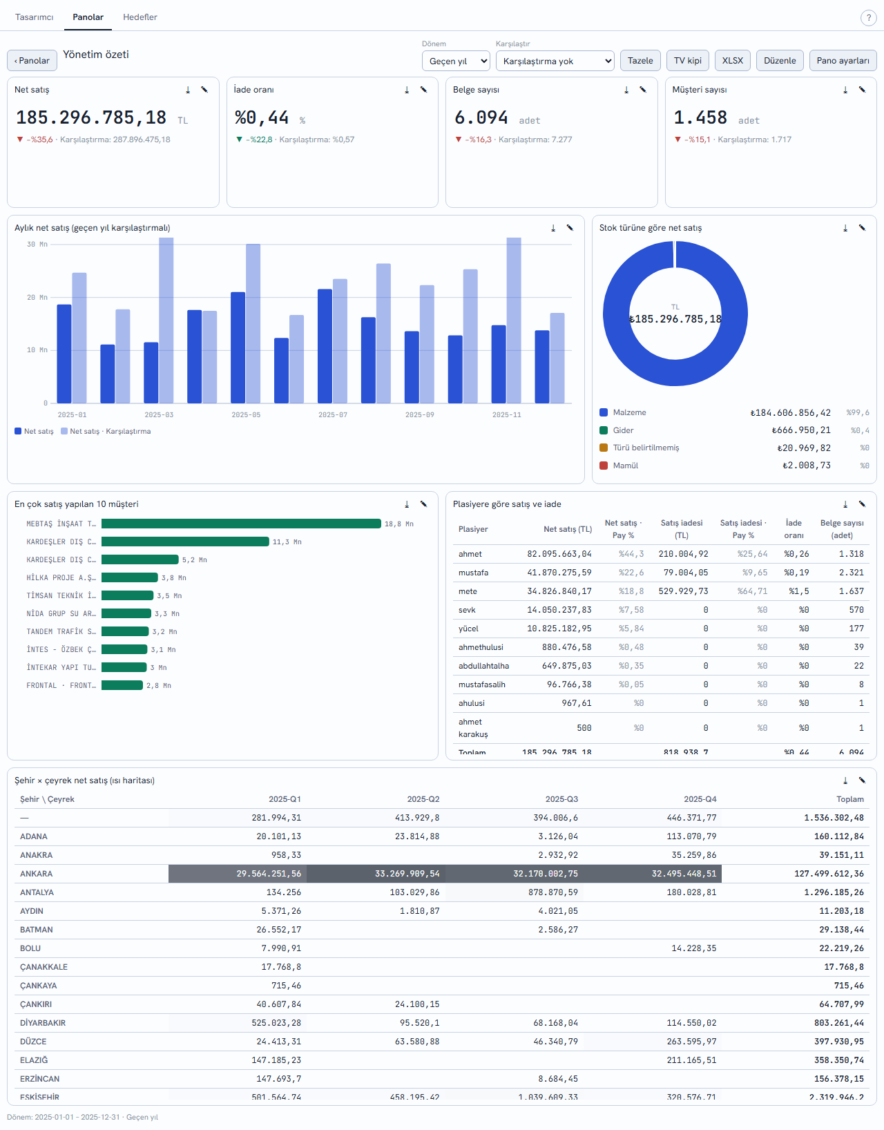Download the Müşteri sayısı card data

pyautogui.click(x=845, y=90)
